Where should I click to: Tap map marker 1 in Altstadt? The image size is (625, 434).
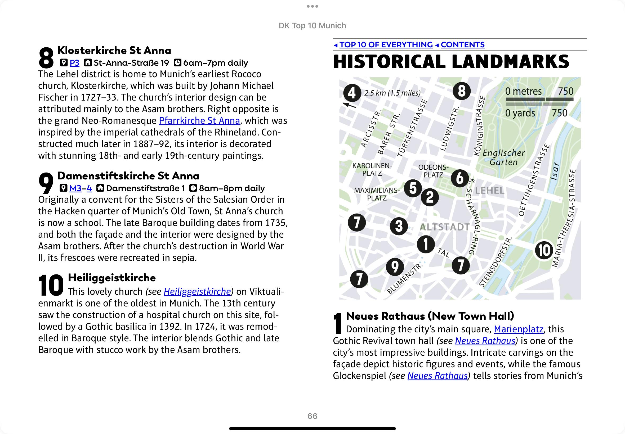tap(426, 244)
